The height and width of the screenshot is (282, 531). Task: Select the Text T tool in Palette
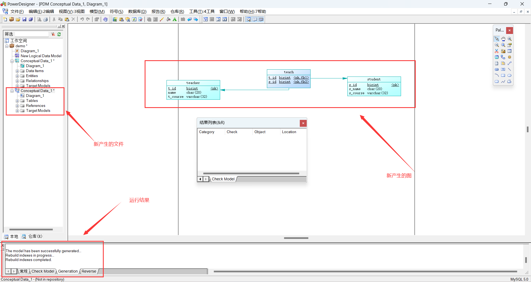[x=503, y=69]
